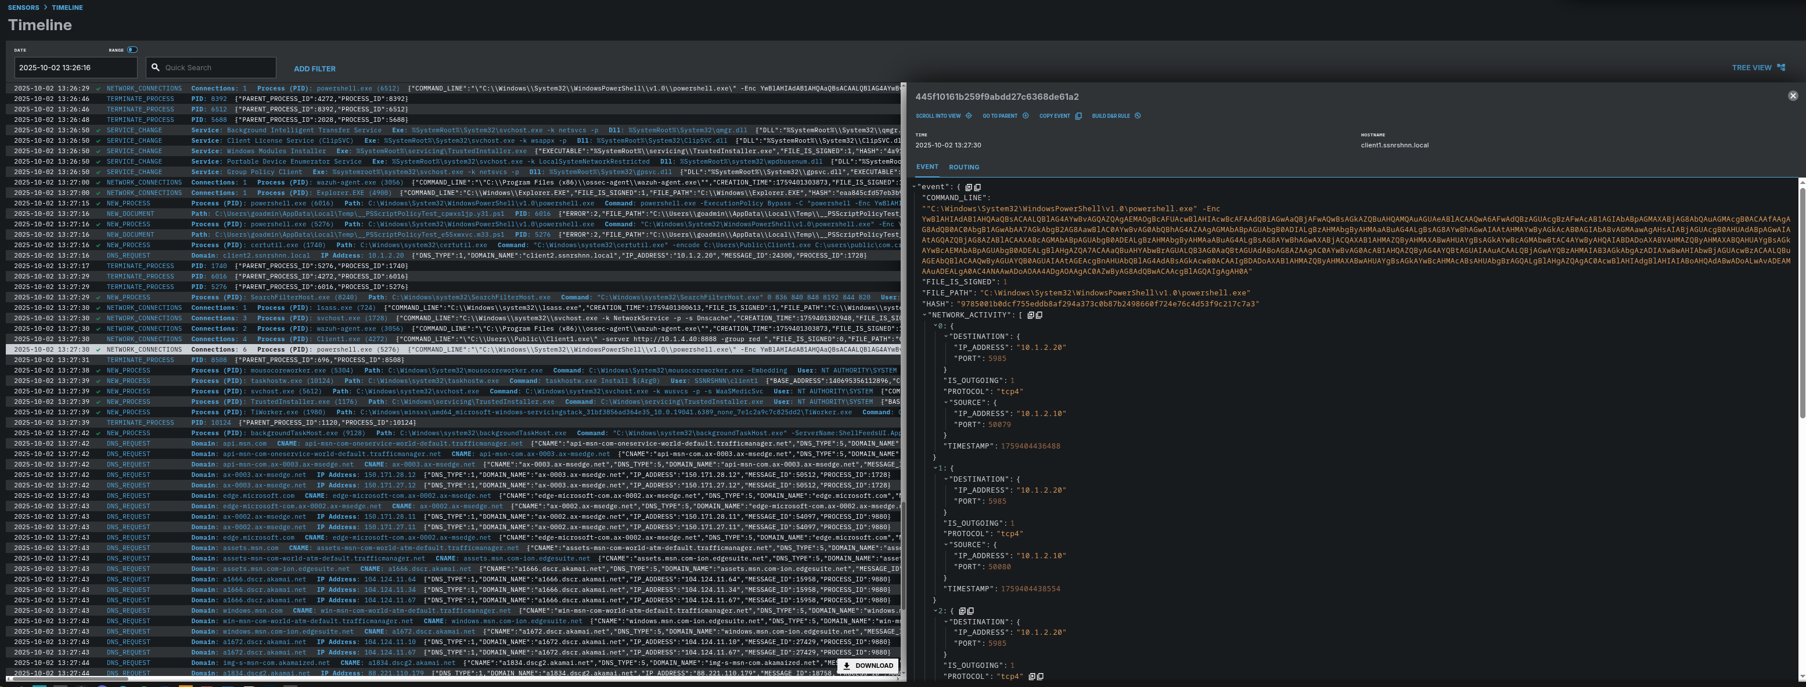Close the event details panel

(1792, 96)
